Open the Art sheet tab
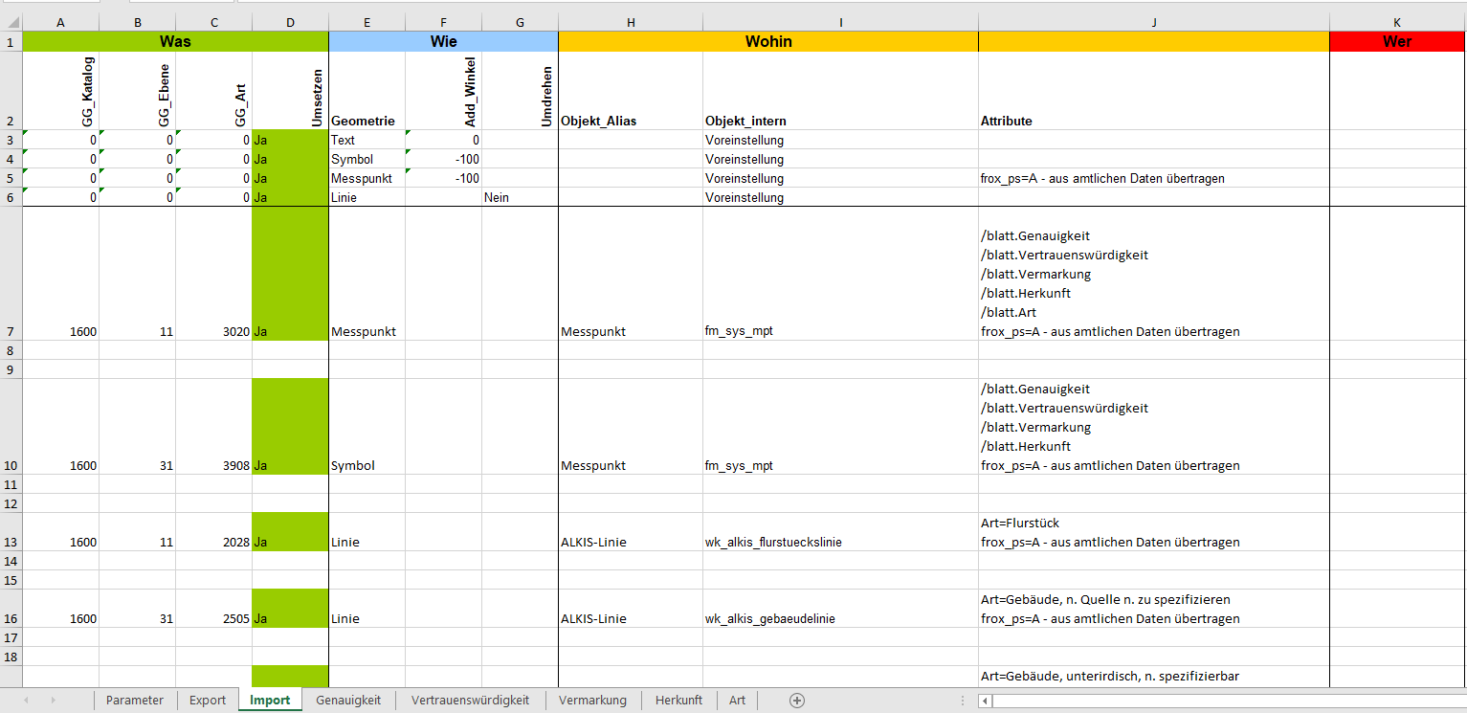This screenshot has width=1467, height=713. pos(737,701)
